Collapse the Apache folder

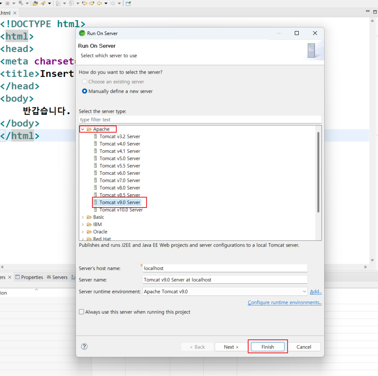point(83,129)
